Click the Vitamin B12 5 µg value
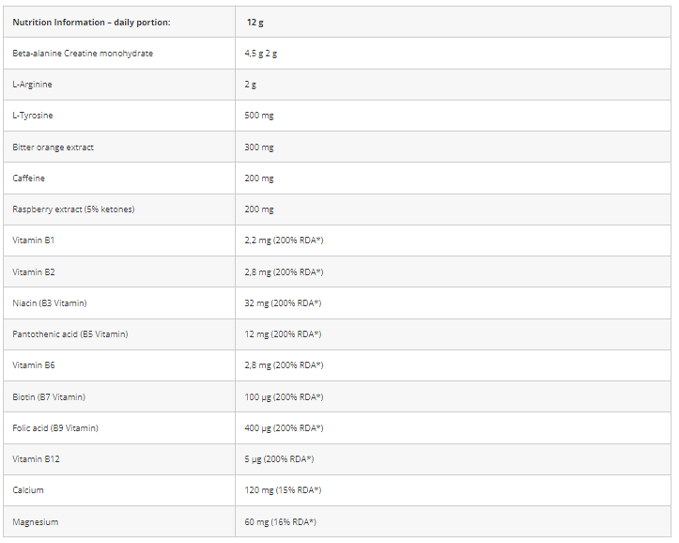 [x=279, y=459]
